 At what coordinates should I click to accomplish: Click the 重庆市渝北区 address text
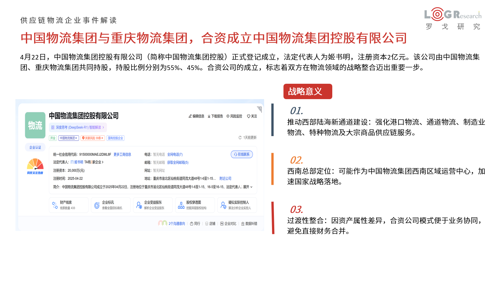point(184,179)
